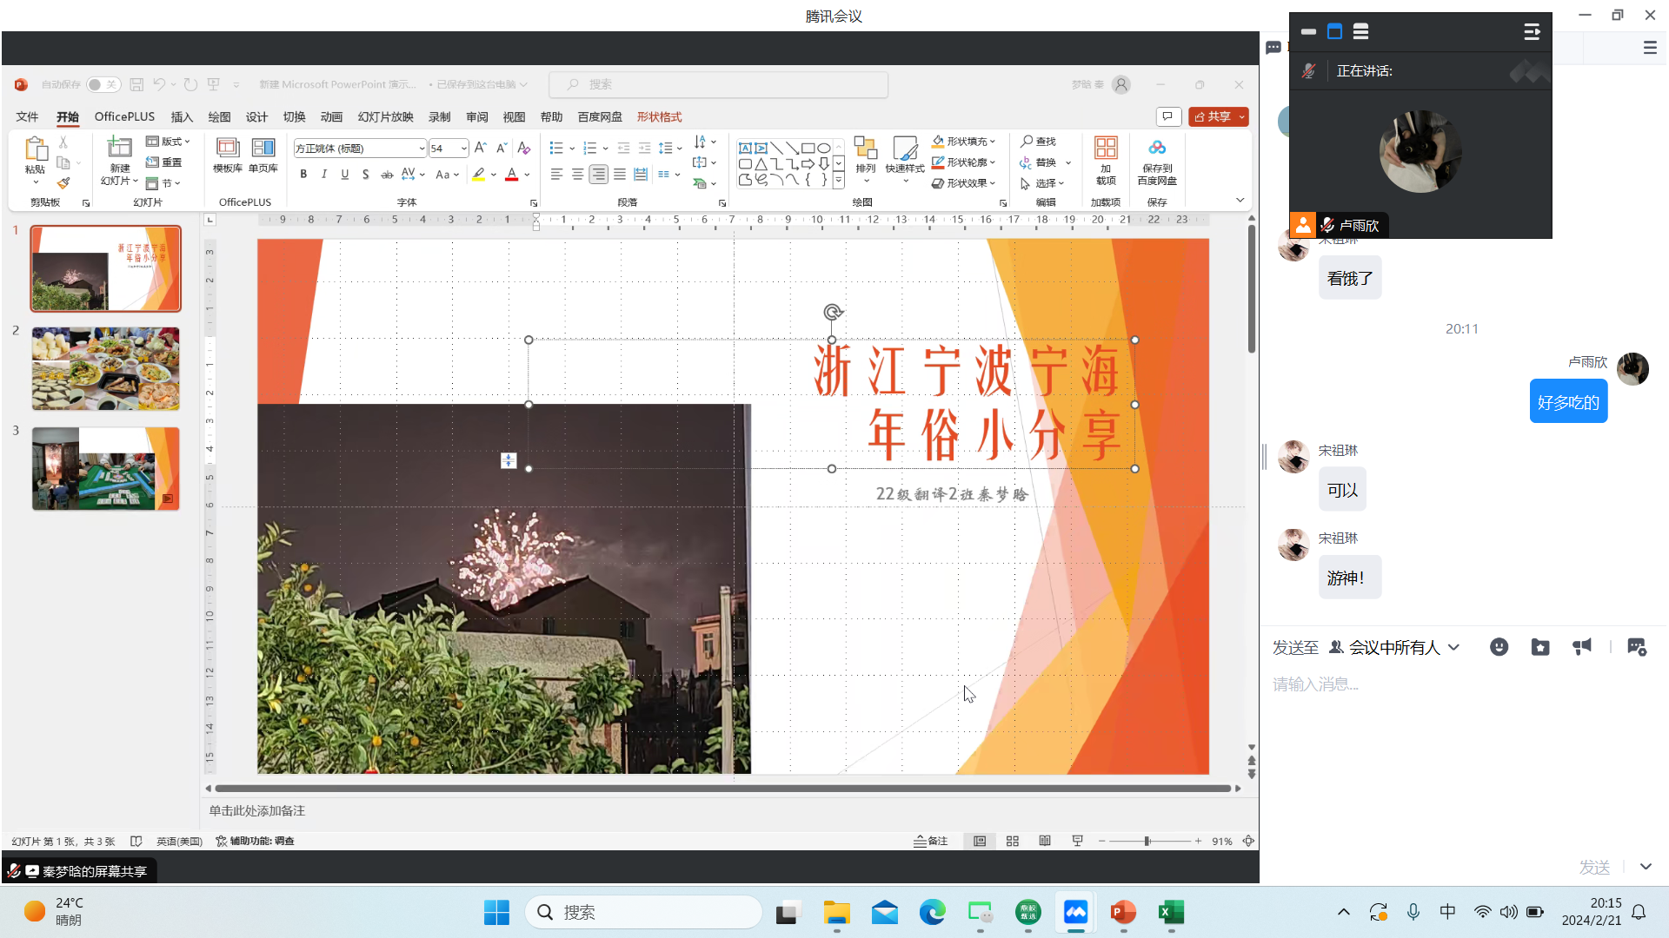The height and width of the screenshot is (938, 1669).
Task: Click the Bold formatting icon in ribbon
Action: click(x=303, y=175)
